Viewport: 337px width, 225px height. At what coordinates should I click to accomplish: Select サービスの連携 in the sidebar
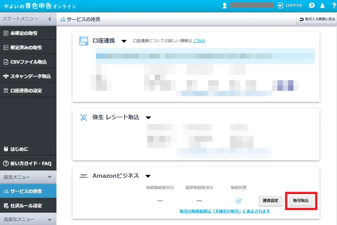[x=28, y=191]
